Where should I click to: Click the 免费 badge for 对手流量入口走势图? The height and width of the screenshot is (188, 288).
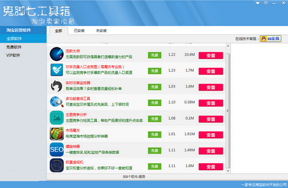coord(154,71)
